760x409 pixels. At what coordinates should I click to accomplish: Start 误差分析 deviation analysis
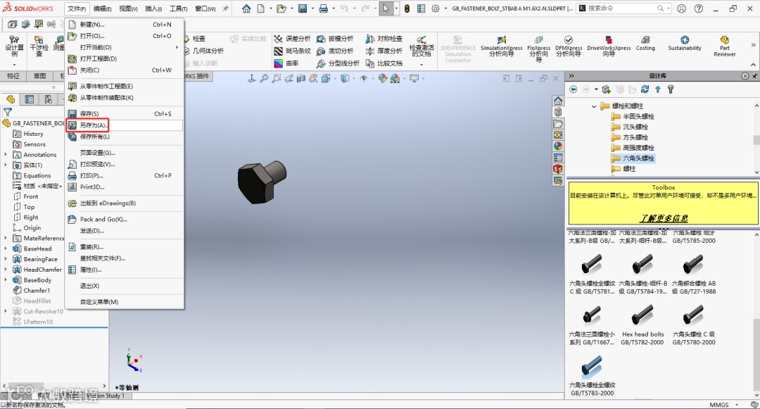pos(292,39)
